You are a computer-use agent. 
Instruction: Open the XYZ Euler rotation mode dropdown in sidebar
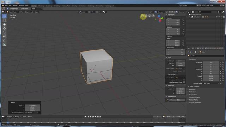click(x=176, y=36)
